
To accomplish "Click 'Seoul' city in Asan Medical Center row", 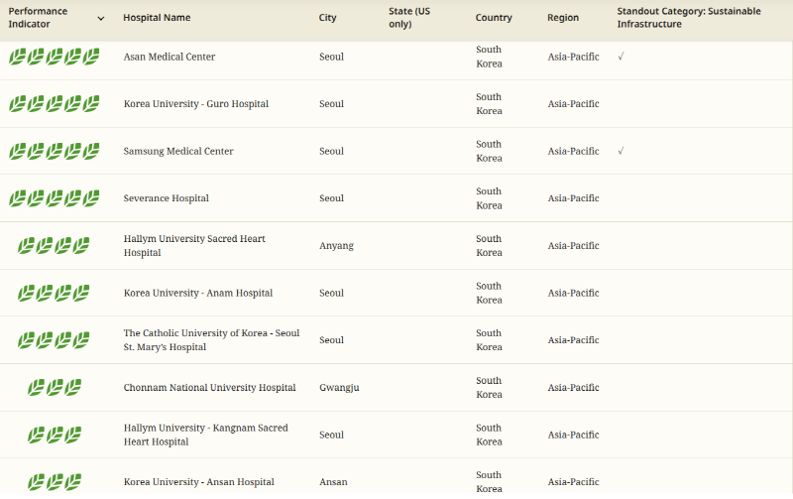I will (331, 57).
